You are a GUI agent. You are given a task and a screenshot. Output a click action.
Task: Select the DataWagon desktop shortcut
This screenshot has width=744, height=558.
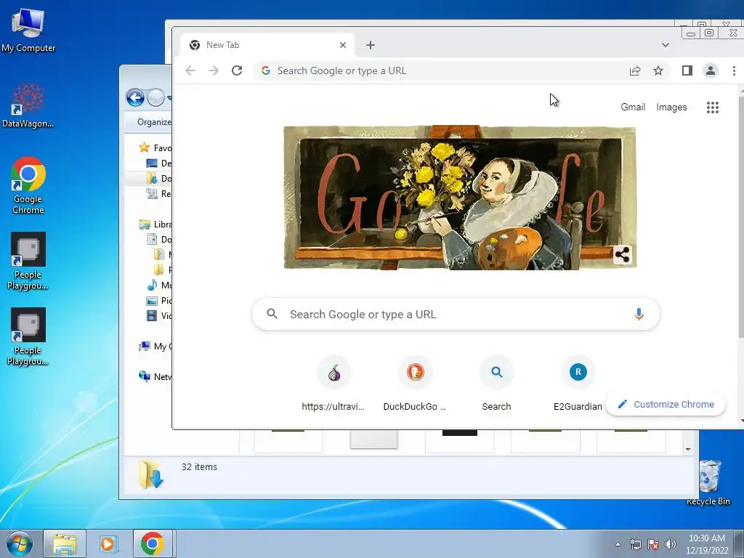pyautogui.click(x=28, y=105)
